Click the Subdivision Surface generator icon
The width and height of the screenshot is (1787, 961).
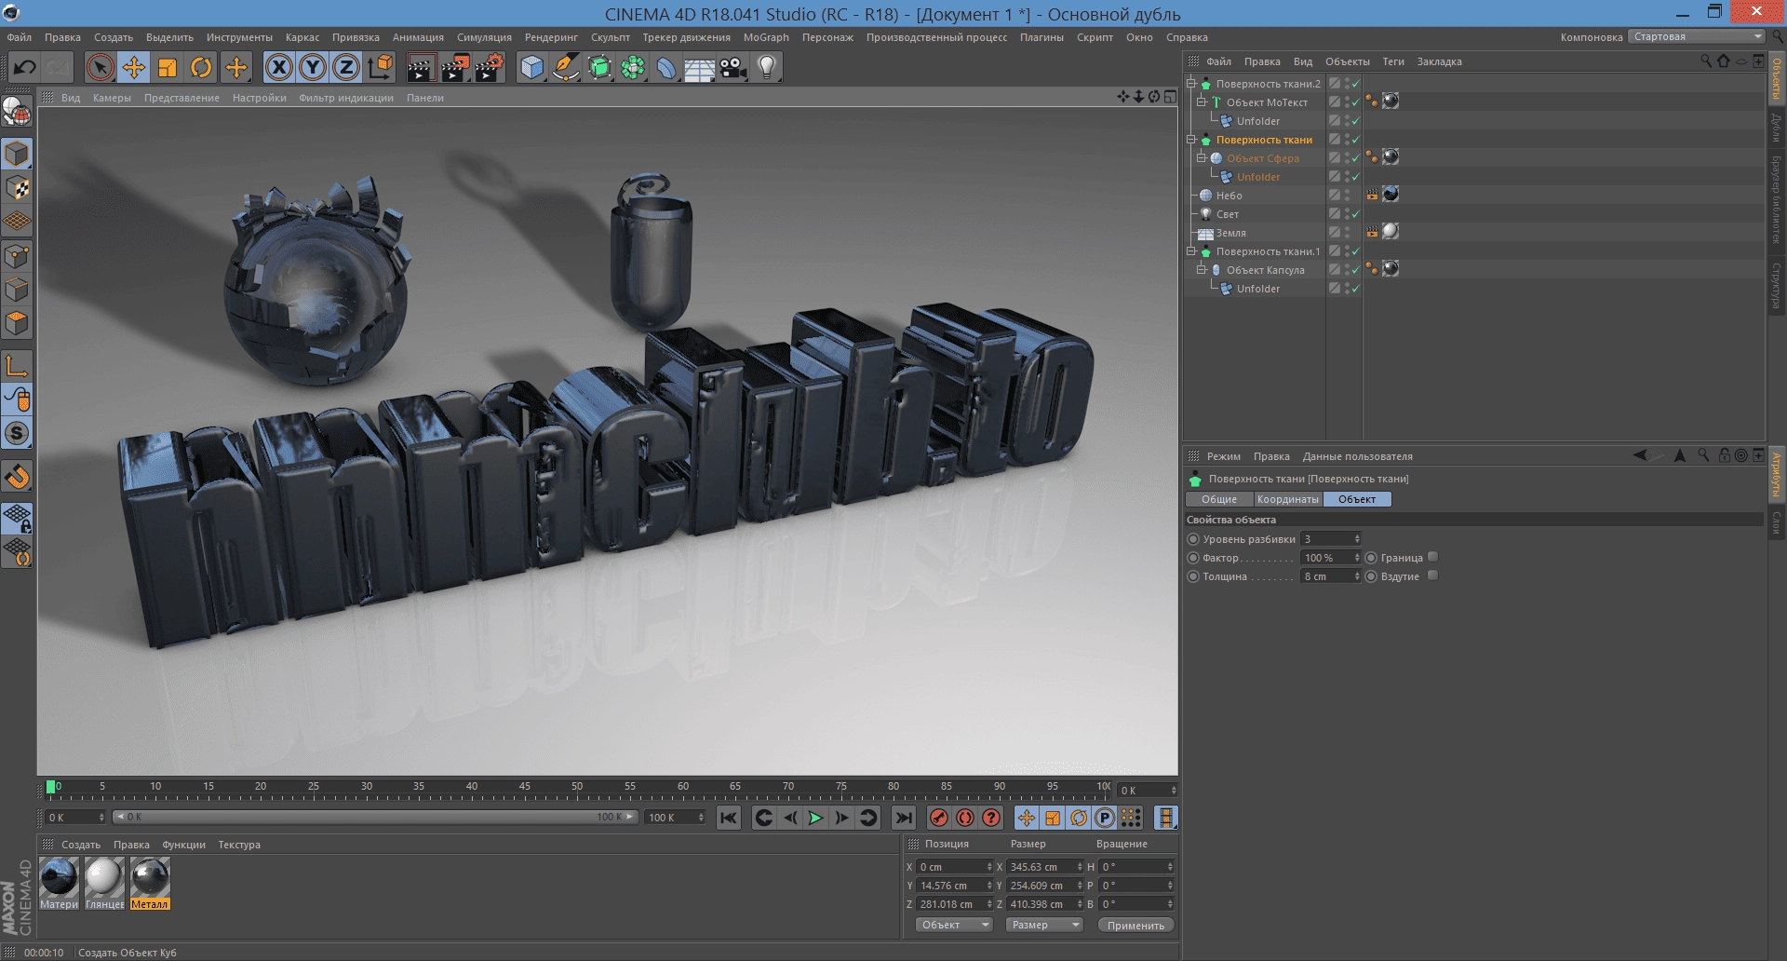pos(599,67)
